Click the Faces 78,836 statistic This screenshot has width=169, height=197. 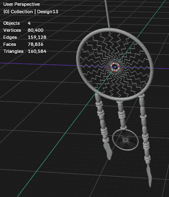pyautogui.click(x=23, y=44)
